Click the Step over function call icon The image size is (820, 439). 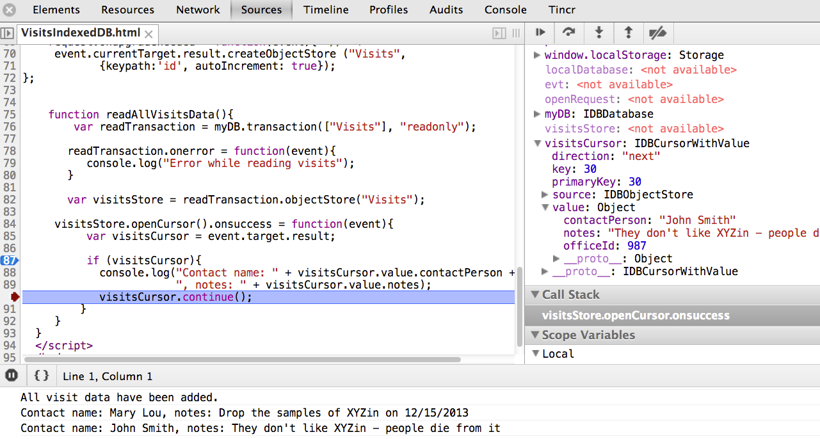pos(568,32)
